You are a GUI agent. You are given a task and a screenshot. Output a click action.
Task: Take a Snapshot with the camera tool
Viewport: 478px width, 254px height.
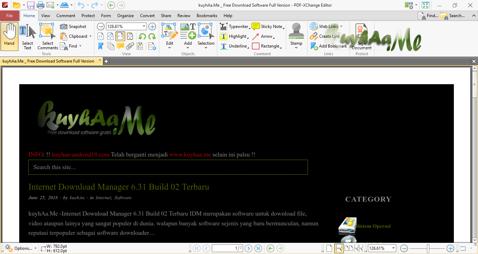(x=73, y=27)
